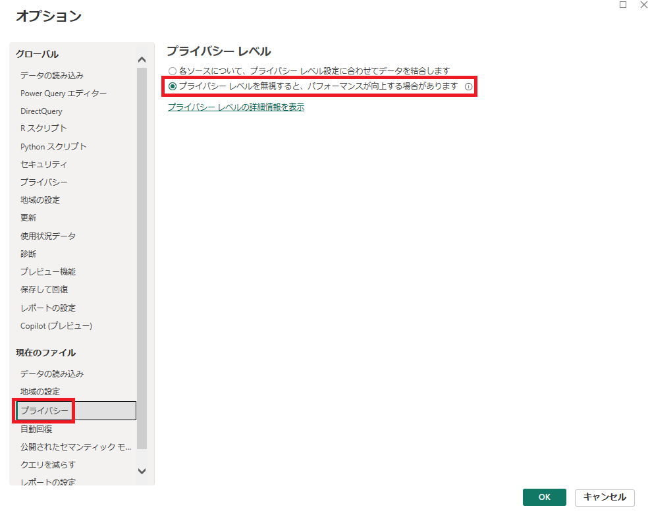Open セキュリティ settings

(x=43, y=165)
